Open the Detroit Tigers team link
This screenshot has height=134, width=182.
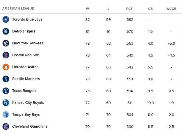(x=24, y=31)
